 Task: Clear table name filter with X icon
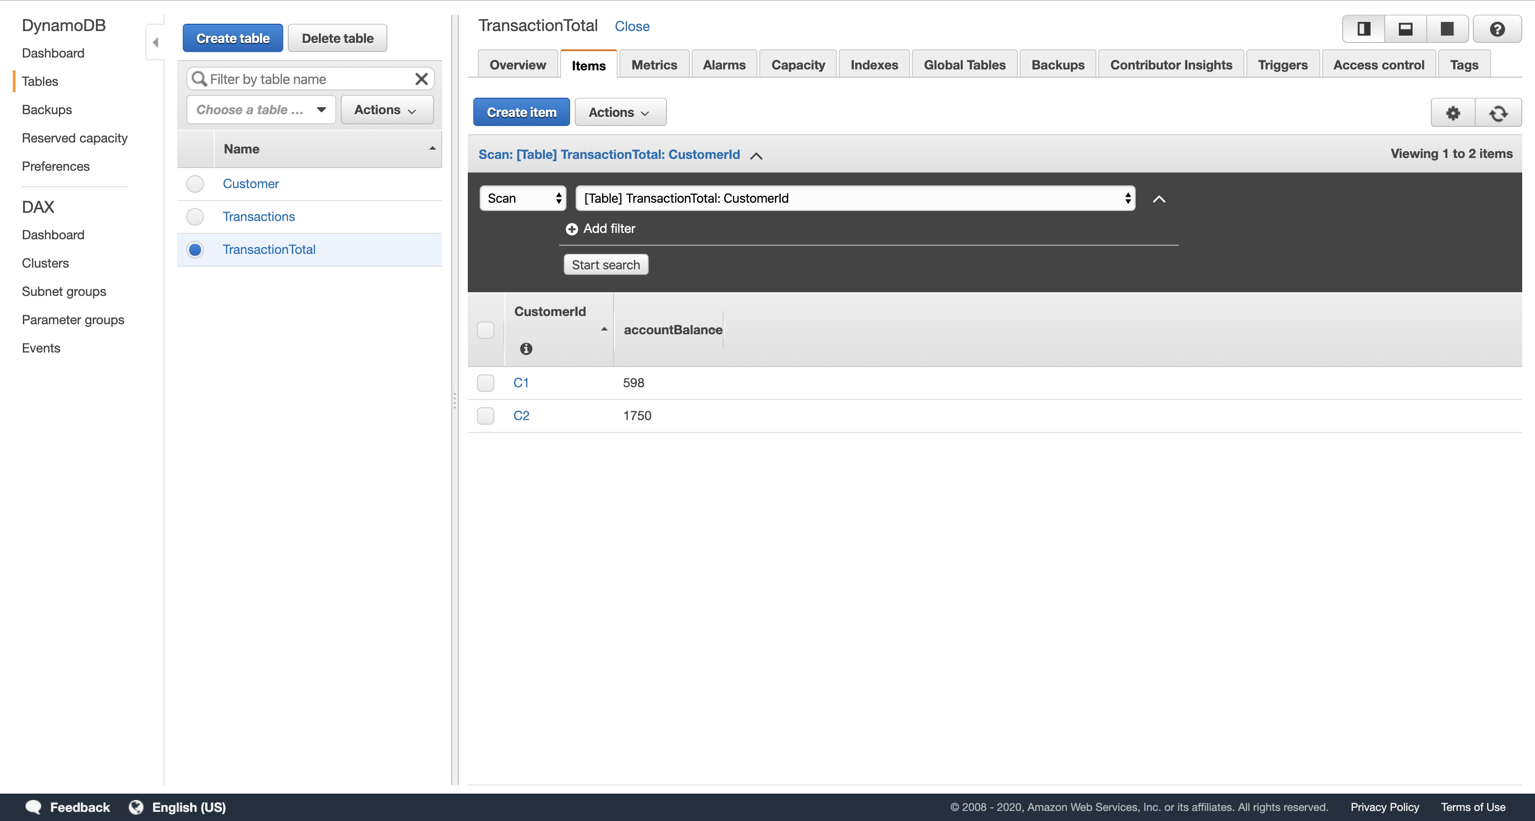point(421,79)
